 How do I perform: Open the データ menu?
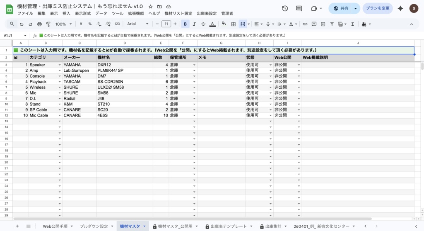[101, 13]
